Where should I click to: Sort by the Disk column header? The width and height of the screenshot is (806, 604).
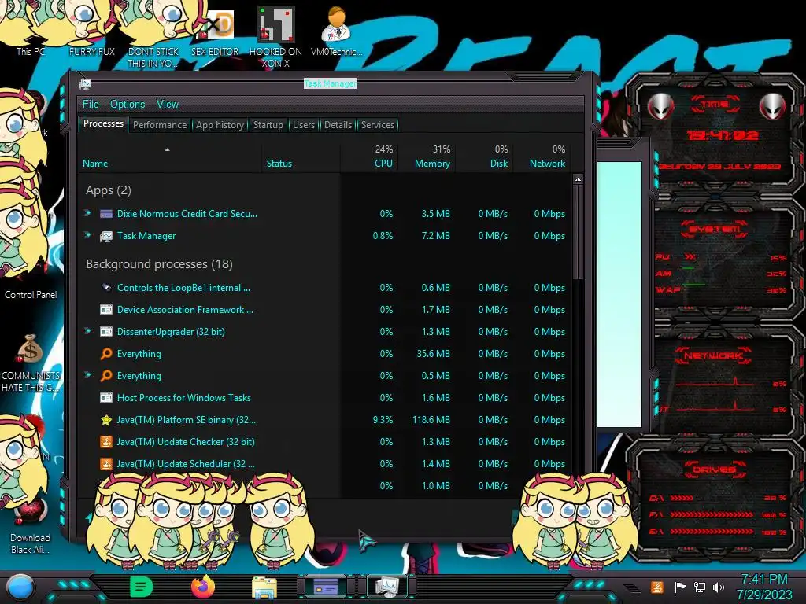click(x=484, y=157)
